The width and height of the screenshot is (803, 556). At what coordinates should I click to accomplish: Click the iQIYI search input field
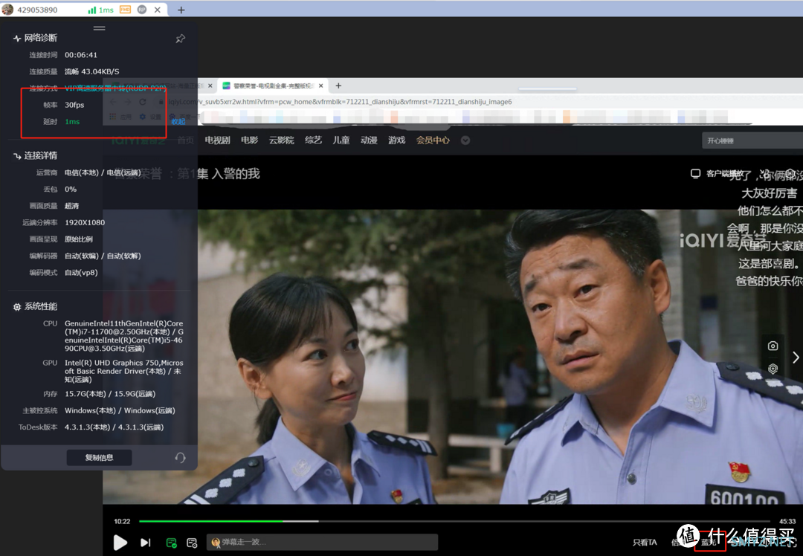tap(752, 140)
